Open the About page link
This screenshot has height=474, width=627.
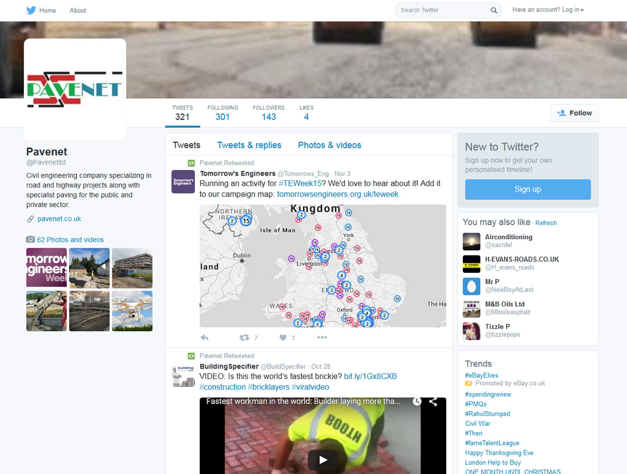tap(78, 10)
